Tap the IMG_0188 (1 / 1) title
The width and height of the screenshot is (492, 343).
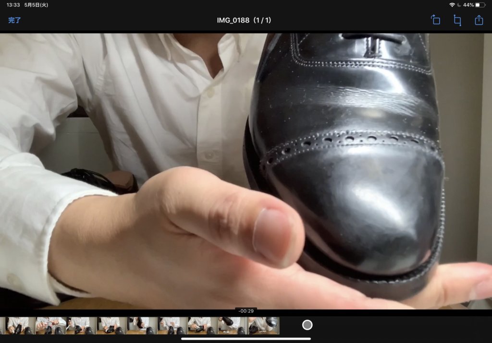pos(246,20)
